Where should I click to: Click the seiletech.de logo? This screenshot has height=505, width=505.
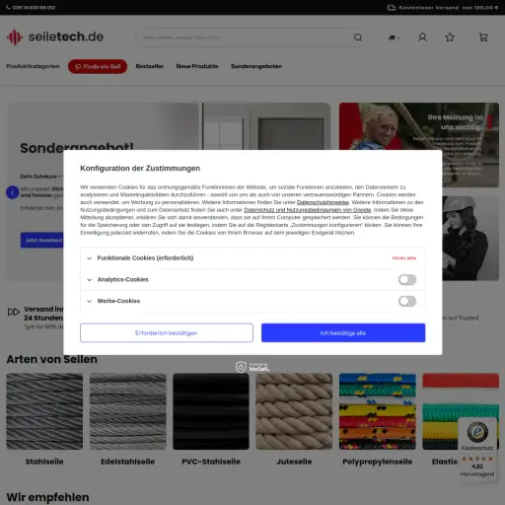55,36
